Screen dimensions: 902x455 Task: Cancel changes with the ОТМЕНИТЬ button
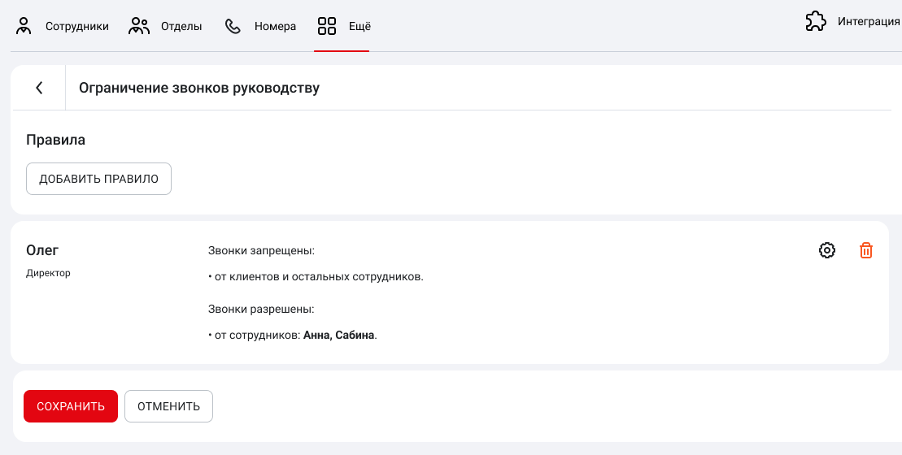pos(168,406)
